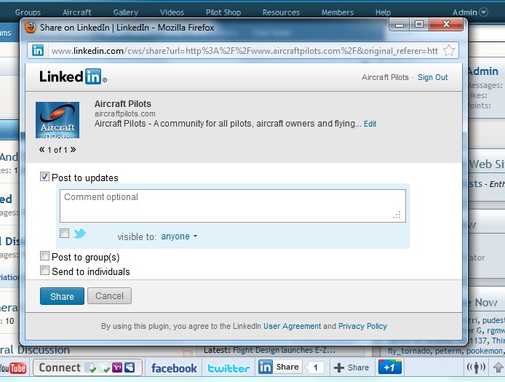The width and height of the screenshot is (505, 382).
Task: Click the Twitter bird icon
Action: [x=79, y=233]
